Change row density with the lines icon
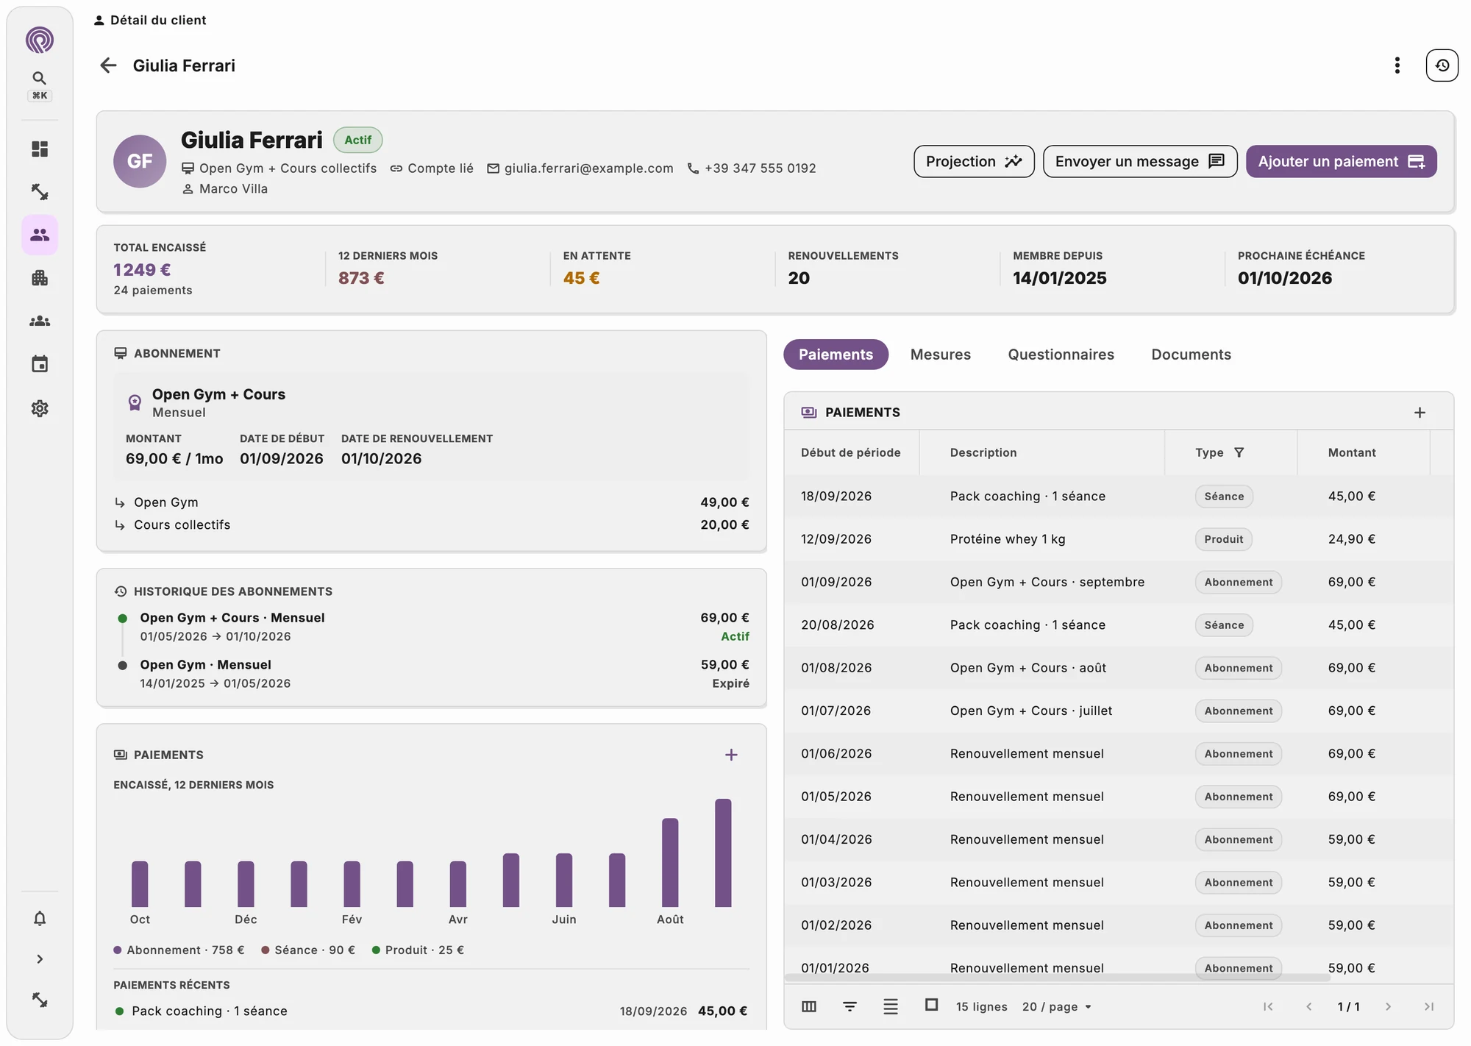 click(891, 1006)
